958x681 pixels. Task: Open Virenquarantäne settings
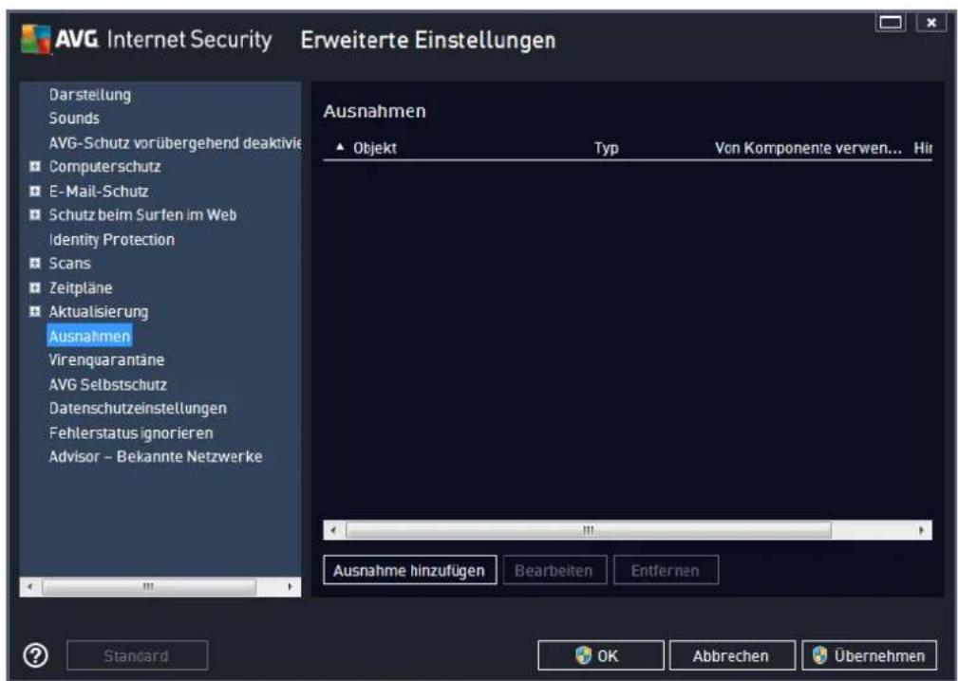tap(106, 360)
